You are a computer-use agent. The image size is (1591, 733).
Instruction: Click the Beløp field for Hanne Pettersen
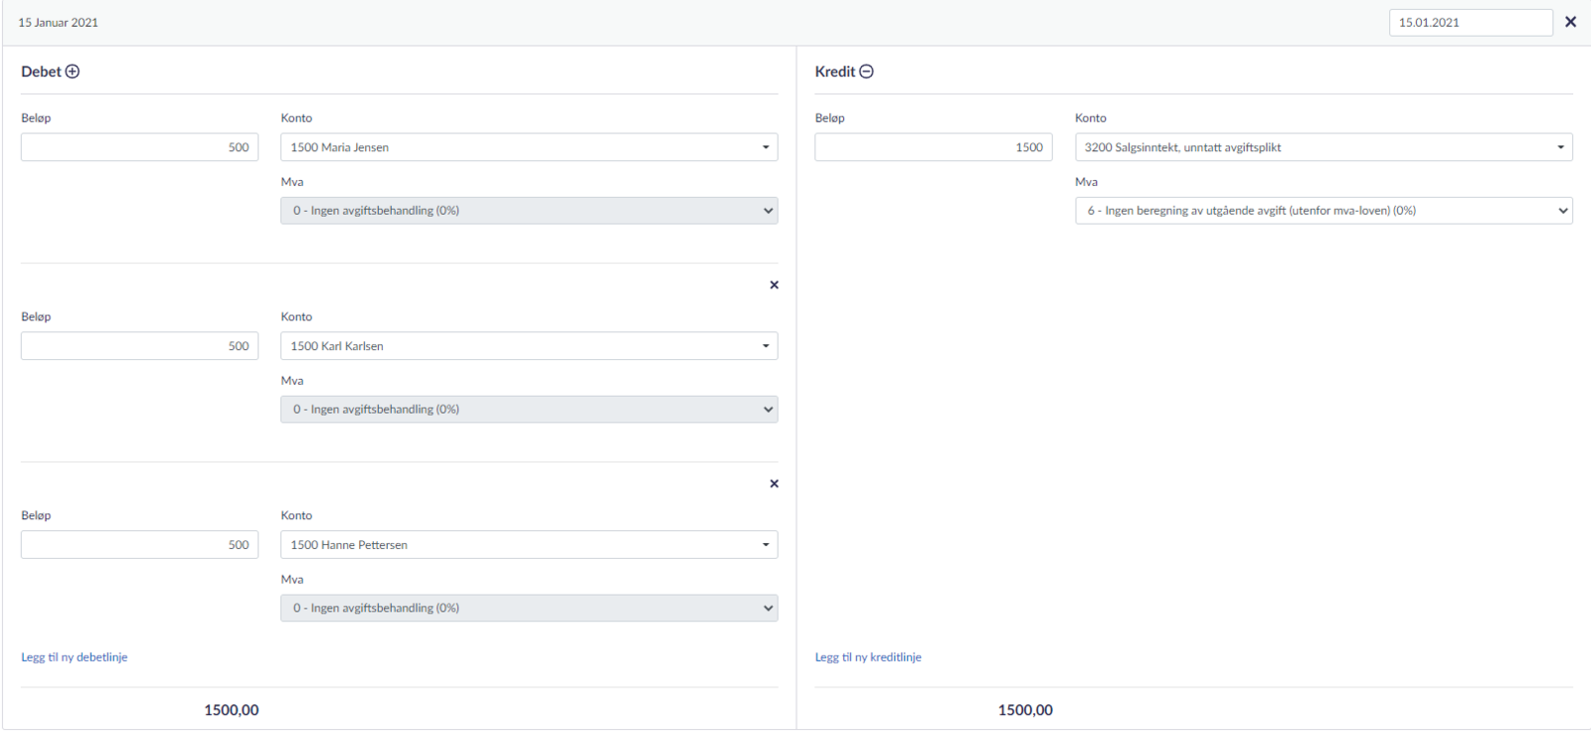pyautogui.click(x=139, y=545)
